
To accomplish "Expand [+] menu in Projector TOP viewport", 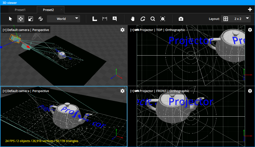I will click(x=132, y=30).
